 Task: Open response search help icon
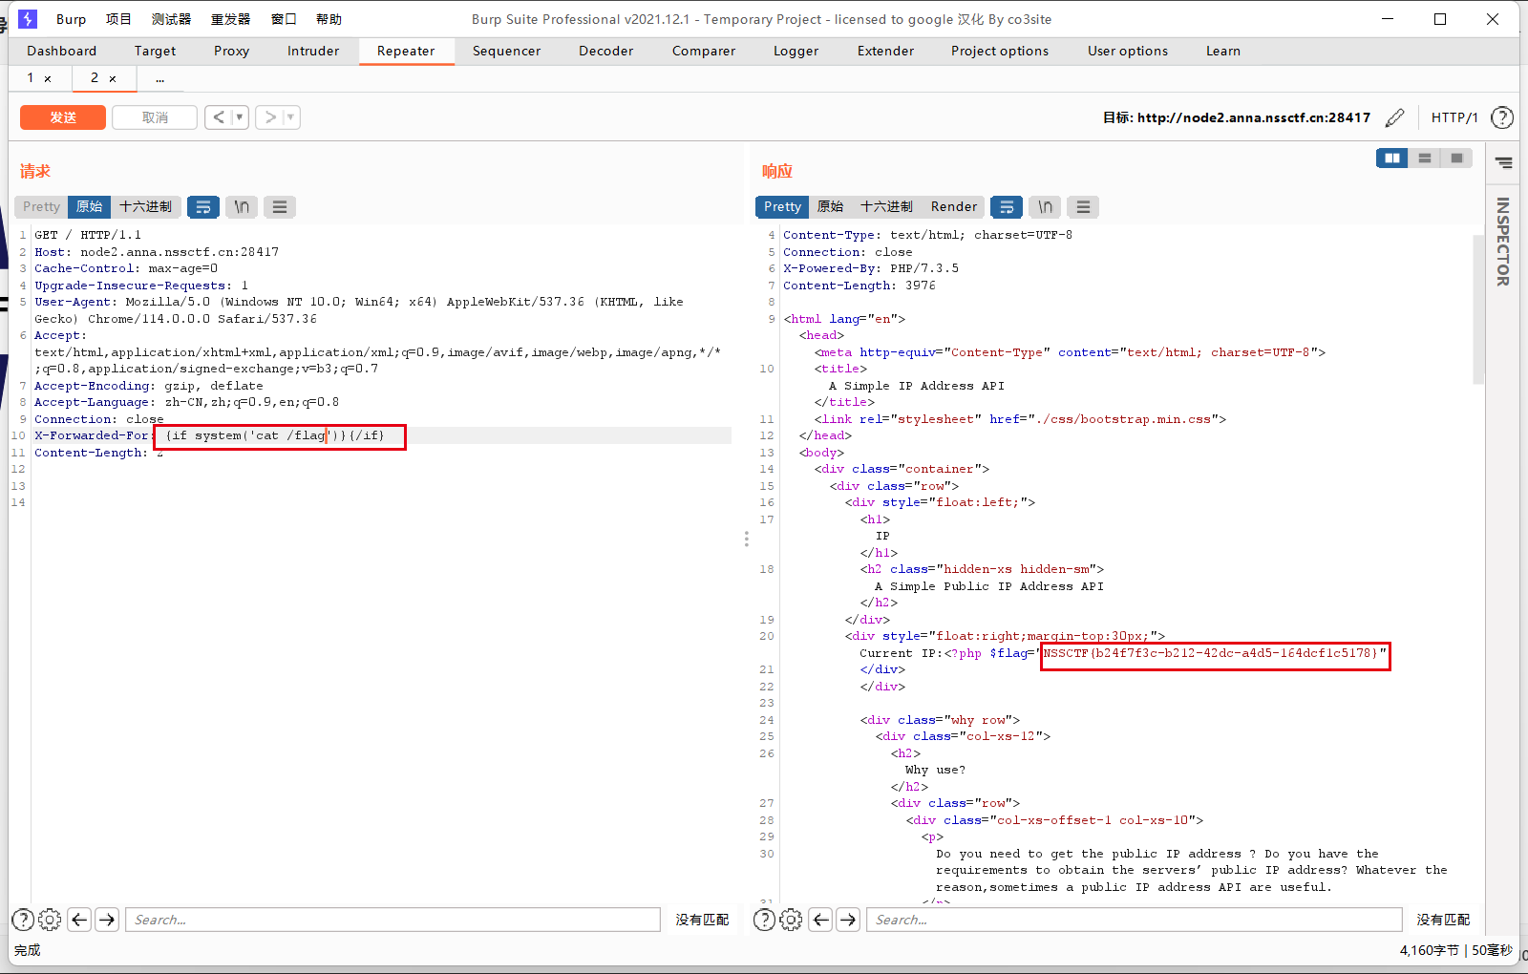(x=764, y=920)
